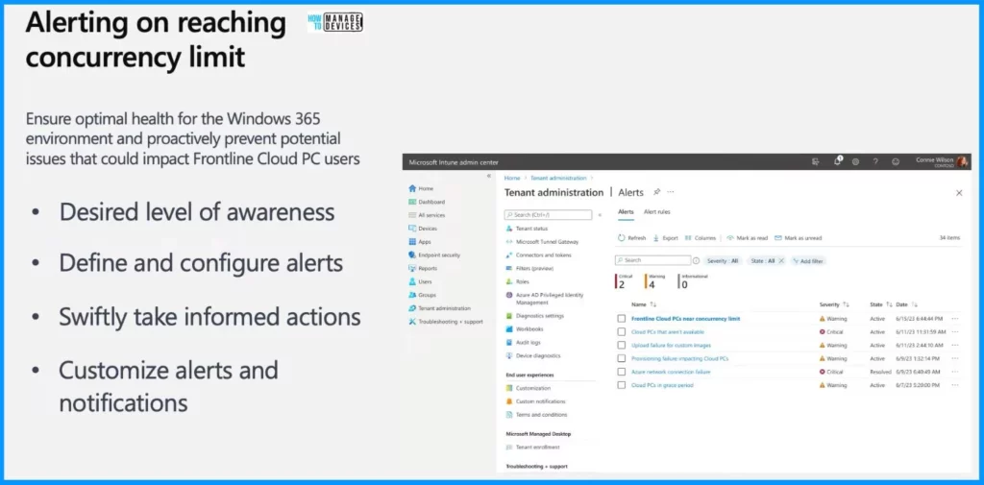
Task: Open Users in the sidebar
Action: pyautogui.click(x=420, y=281)
